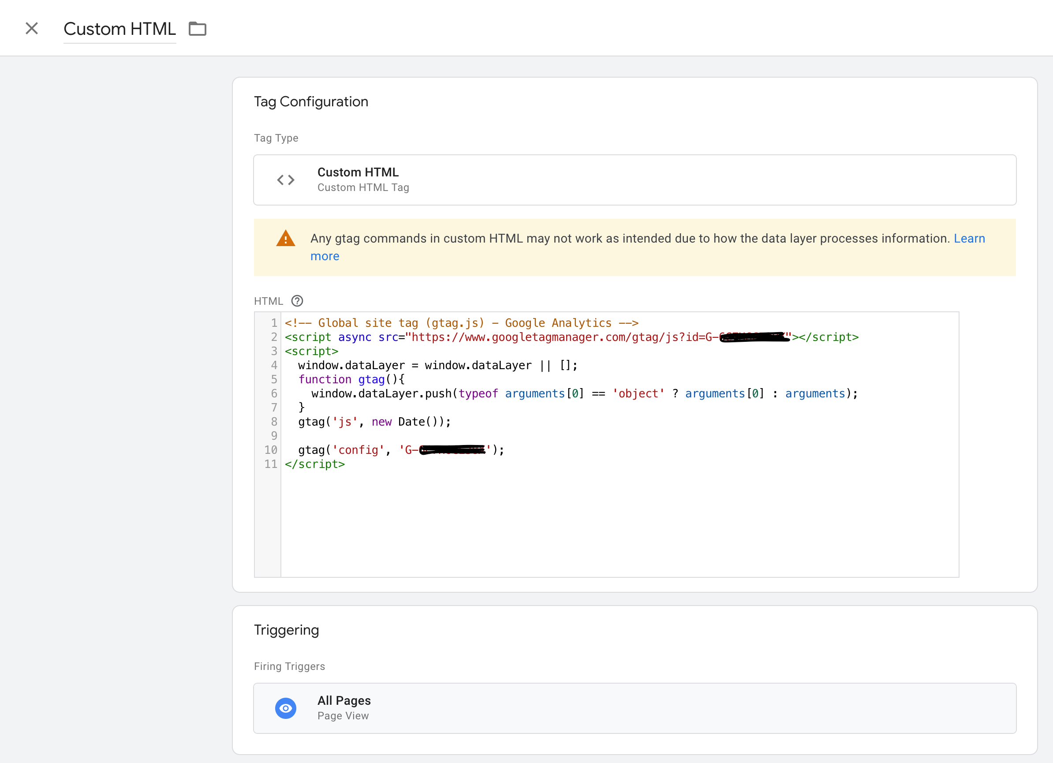Click the dataLayer.push typeof arguments line

(x=584, y=393)
